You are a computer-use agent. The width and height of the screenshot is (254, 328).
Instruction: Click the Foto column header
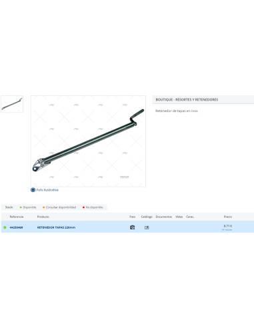(x=133, y=217)
